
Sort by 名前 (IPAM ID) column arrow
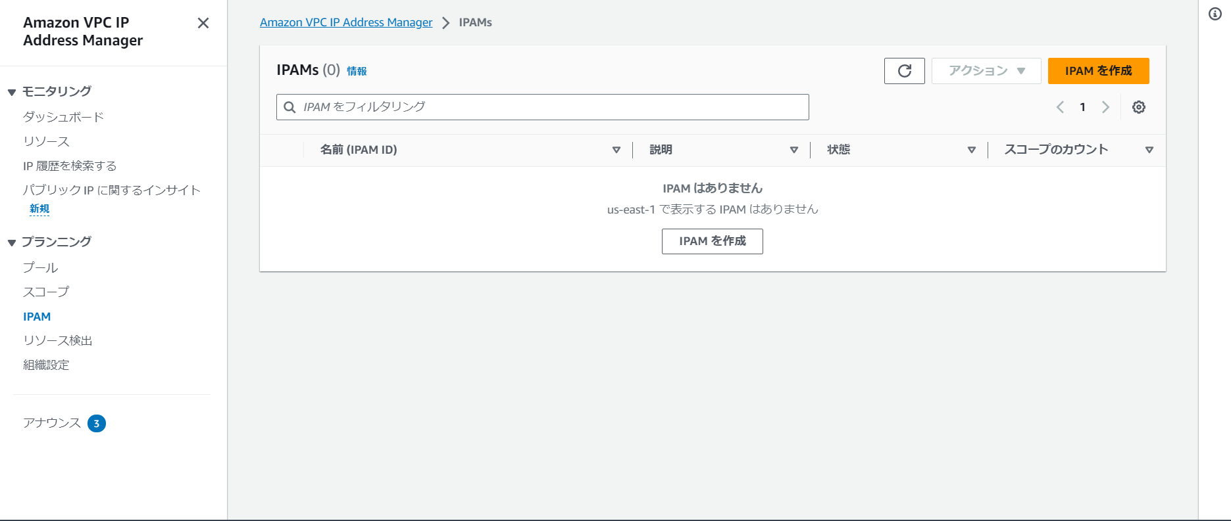coord(616,150)
